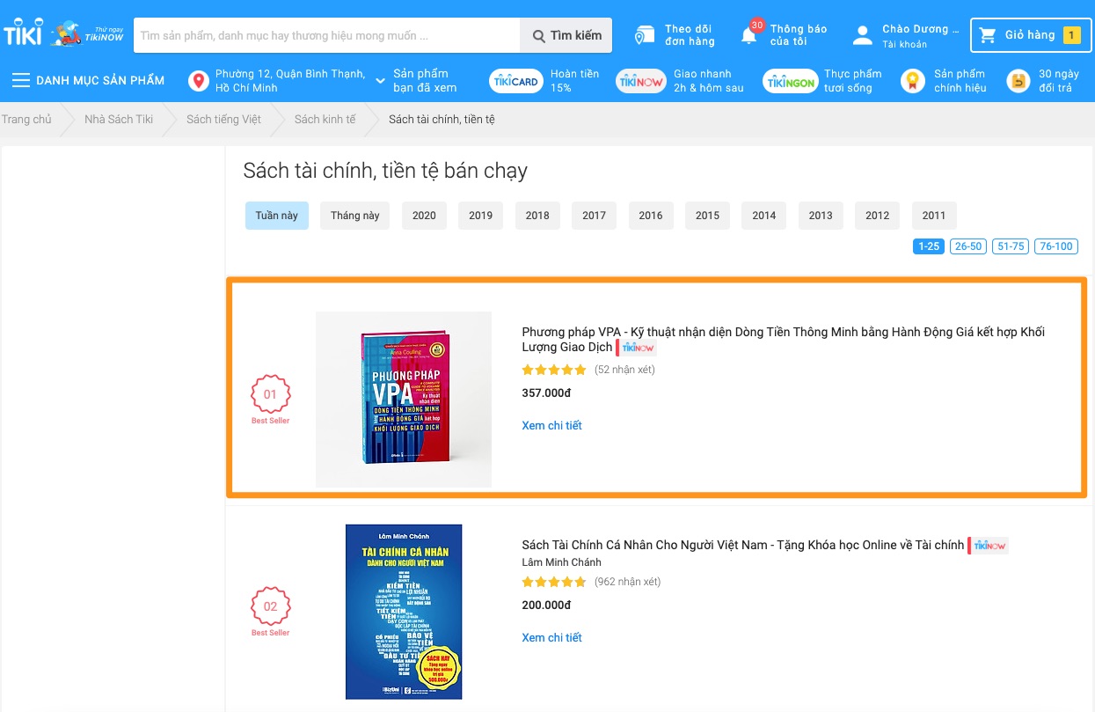
Task: Open the Tiki homepage via the logo
Action: pyautogui.click(x=22, y=32)
